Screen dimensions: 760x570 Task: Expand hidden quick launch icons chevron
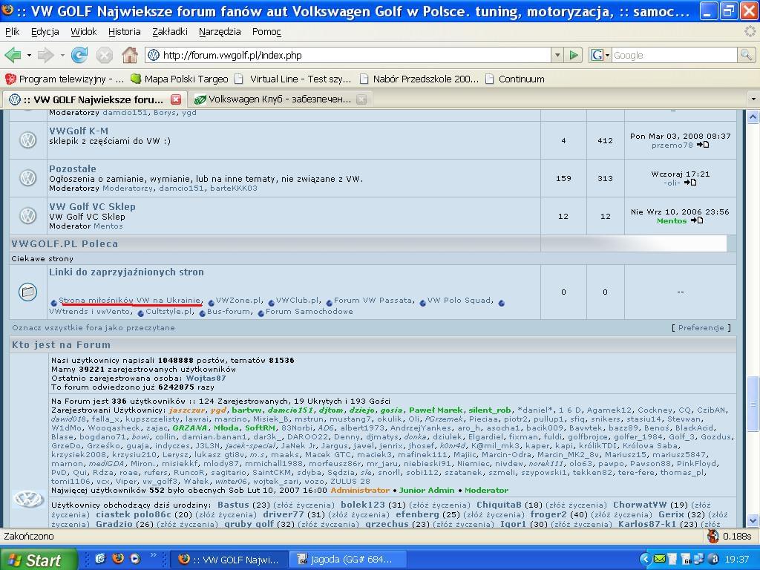[x=154, y=555]
